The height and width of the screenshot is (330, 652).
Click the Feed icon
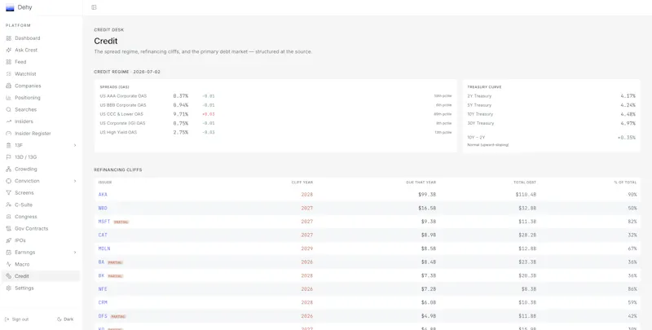point(8,62)
